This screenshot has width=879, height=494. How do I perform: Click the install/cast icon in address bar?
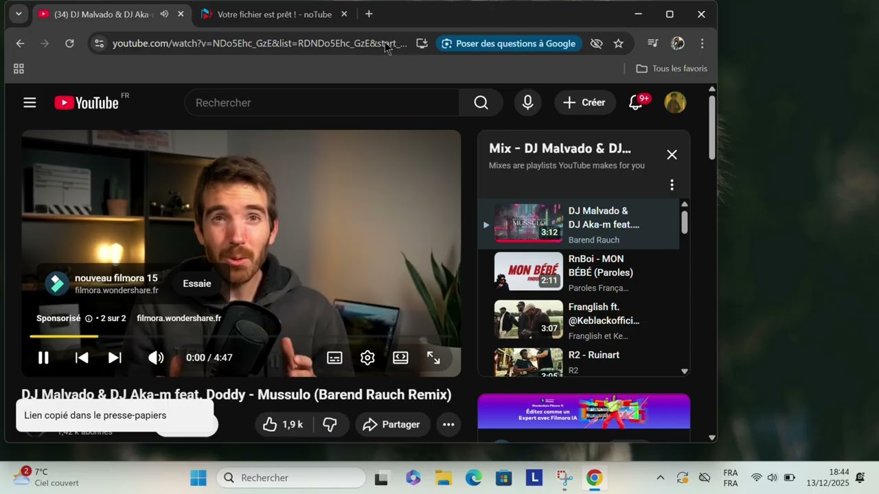pos(422,43)
